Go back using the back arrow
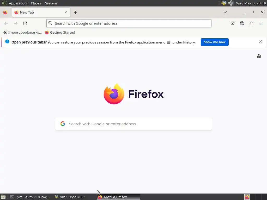The width and height of the screenshot is (267, 200). (x=6, y=23)
